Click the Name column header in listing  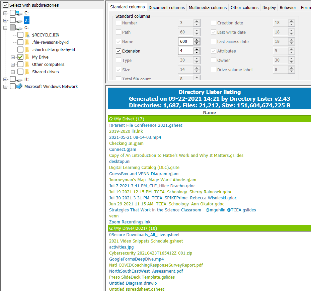210,113
